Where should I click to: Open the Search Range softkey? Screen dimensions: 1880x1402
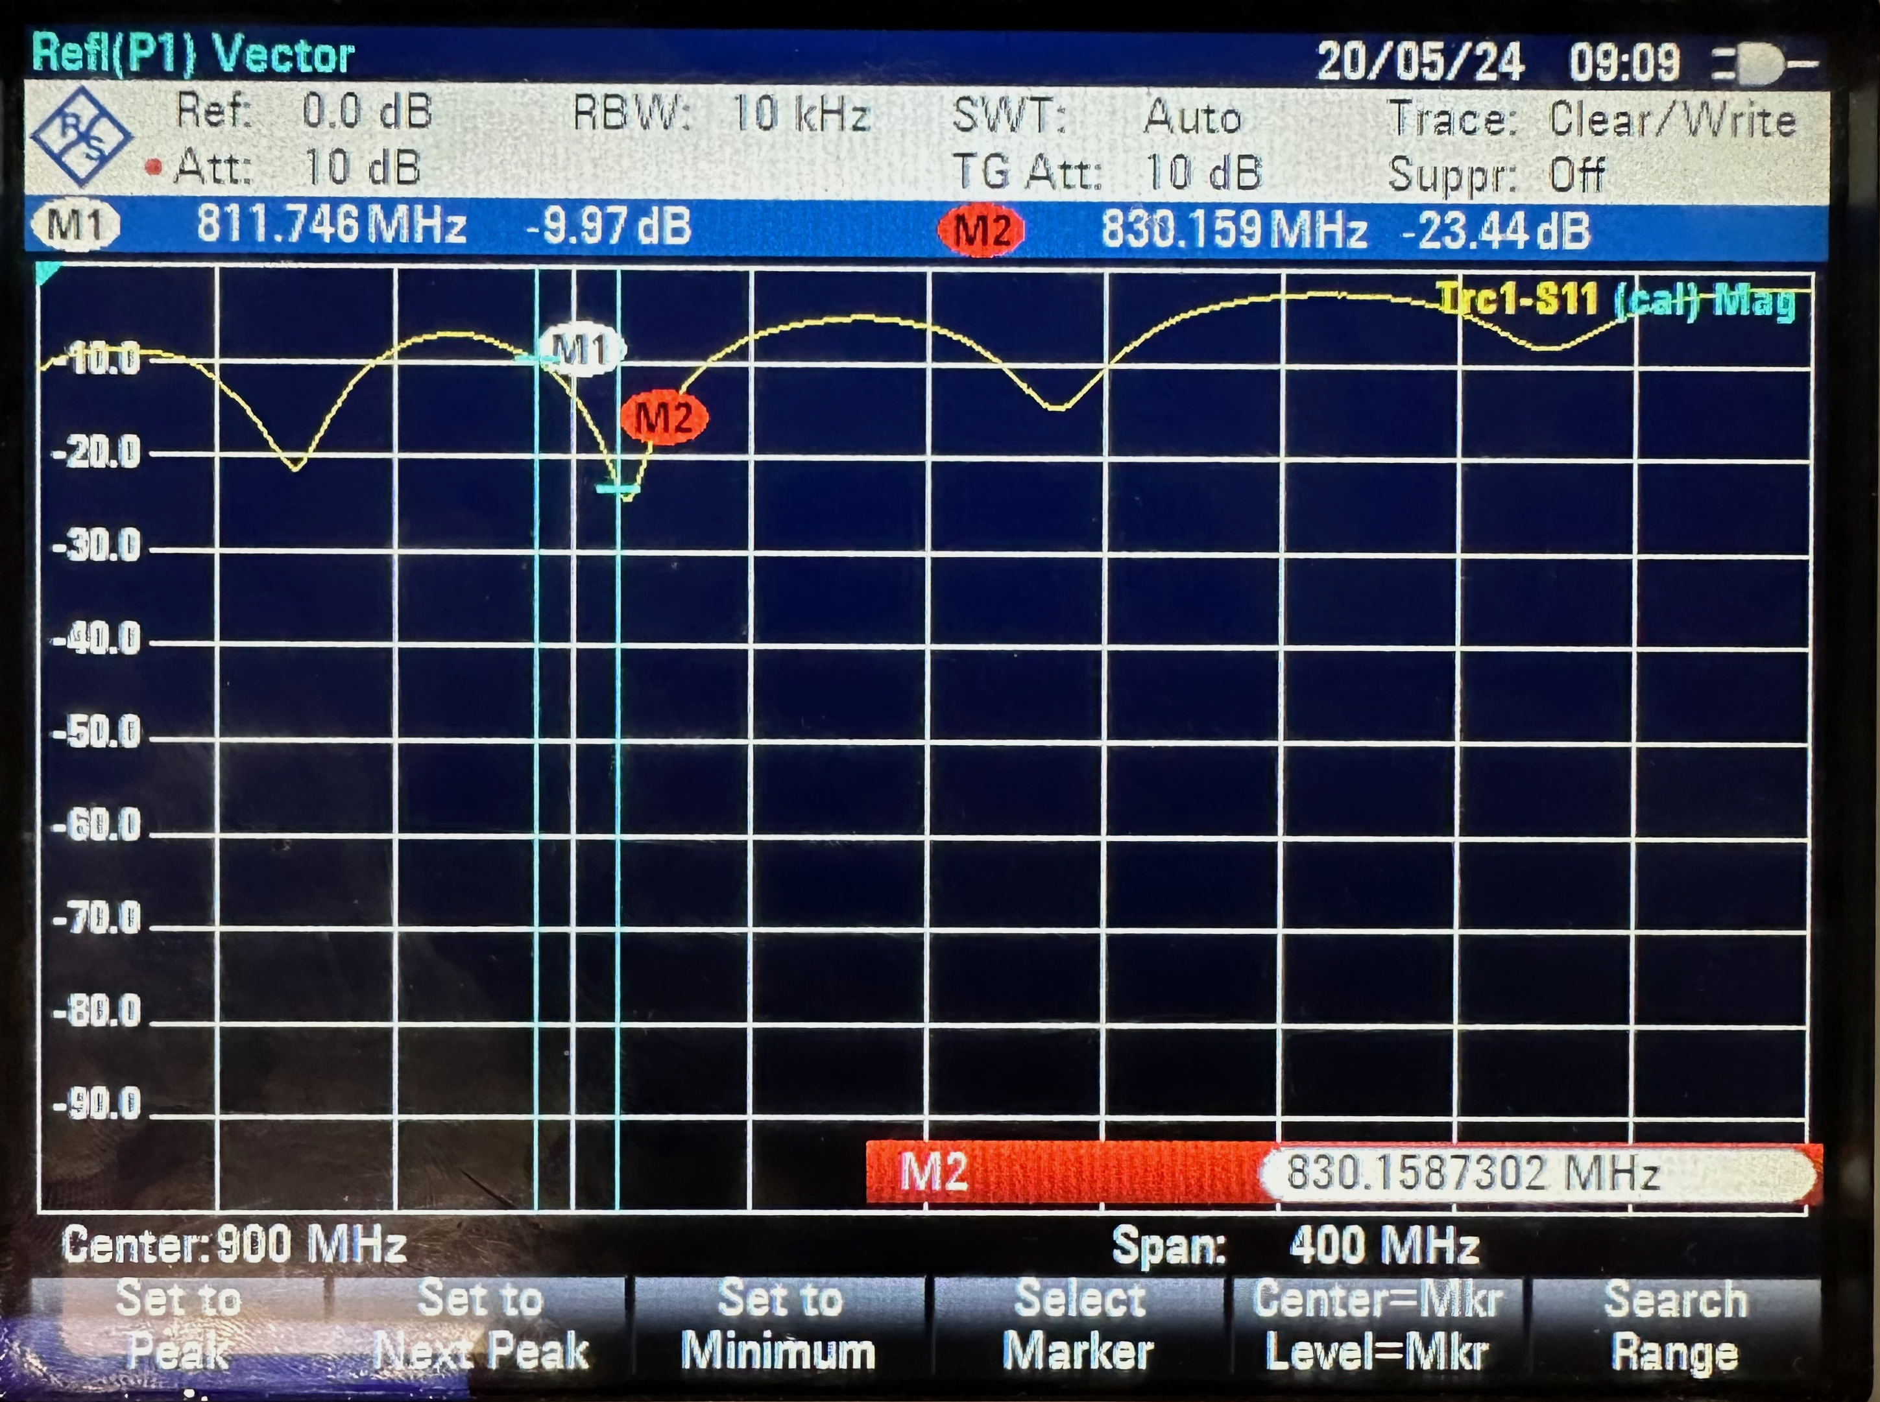(1676, 1327)
